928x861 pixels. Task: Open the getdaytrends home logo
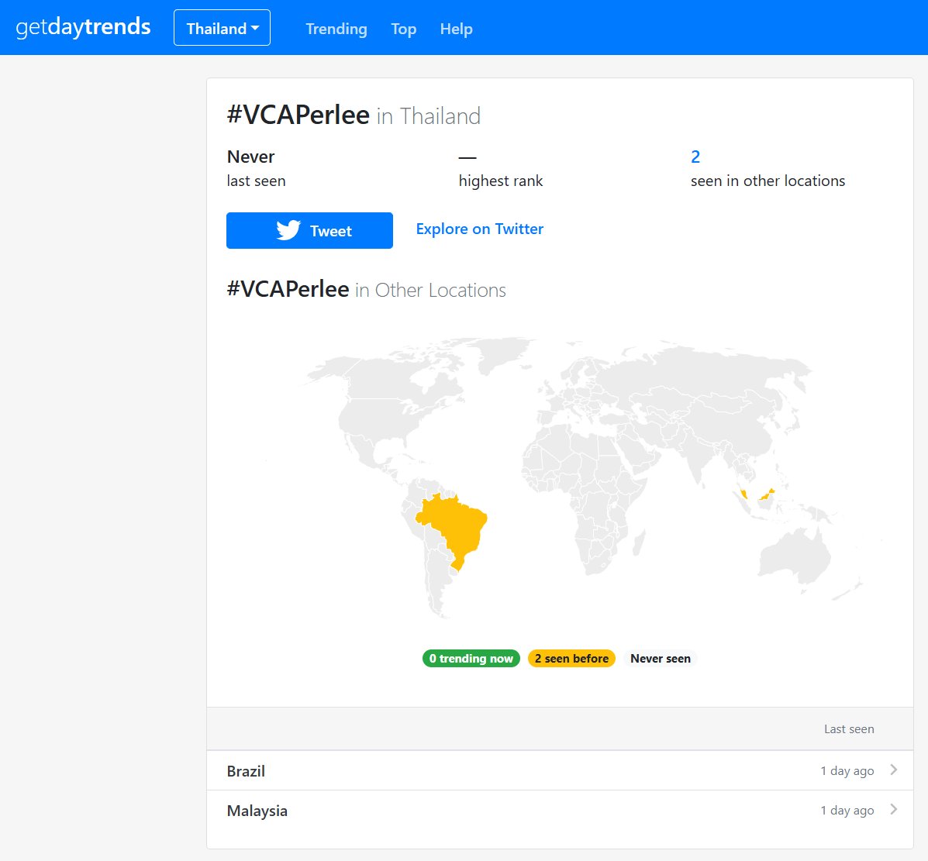[83, 27]
